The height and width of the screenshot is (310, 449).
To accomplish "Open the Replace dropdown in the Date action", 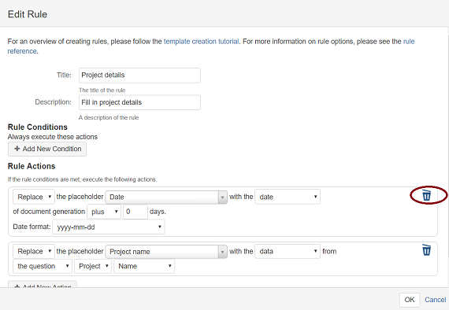I will pyautogui.click(x=34, y=197).
